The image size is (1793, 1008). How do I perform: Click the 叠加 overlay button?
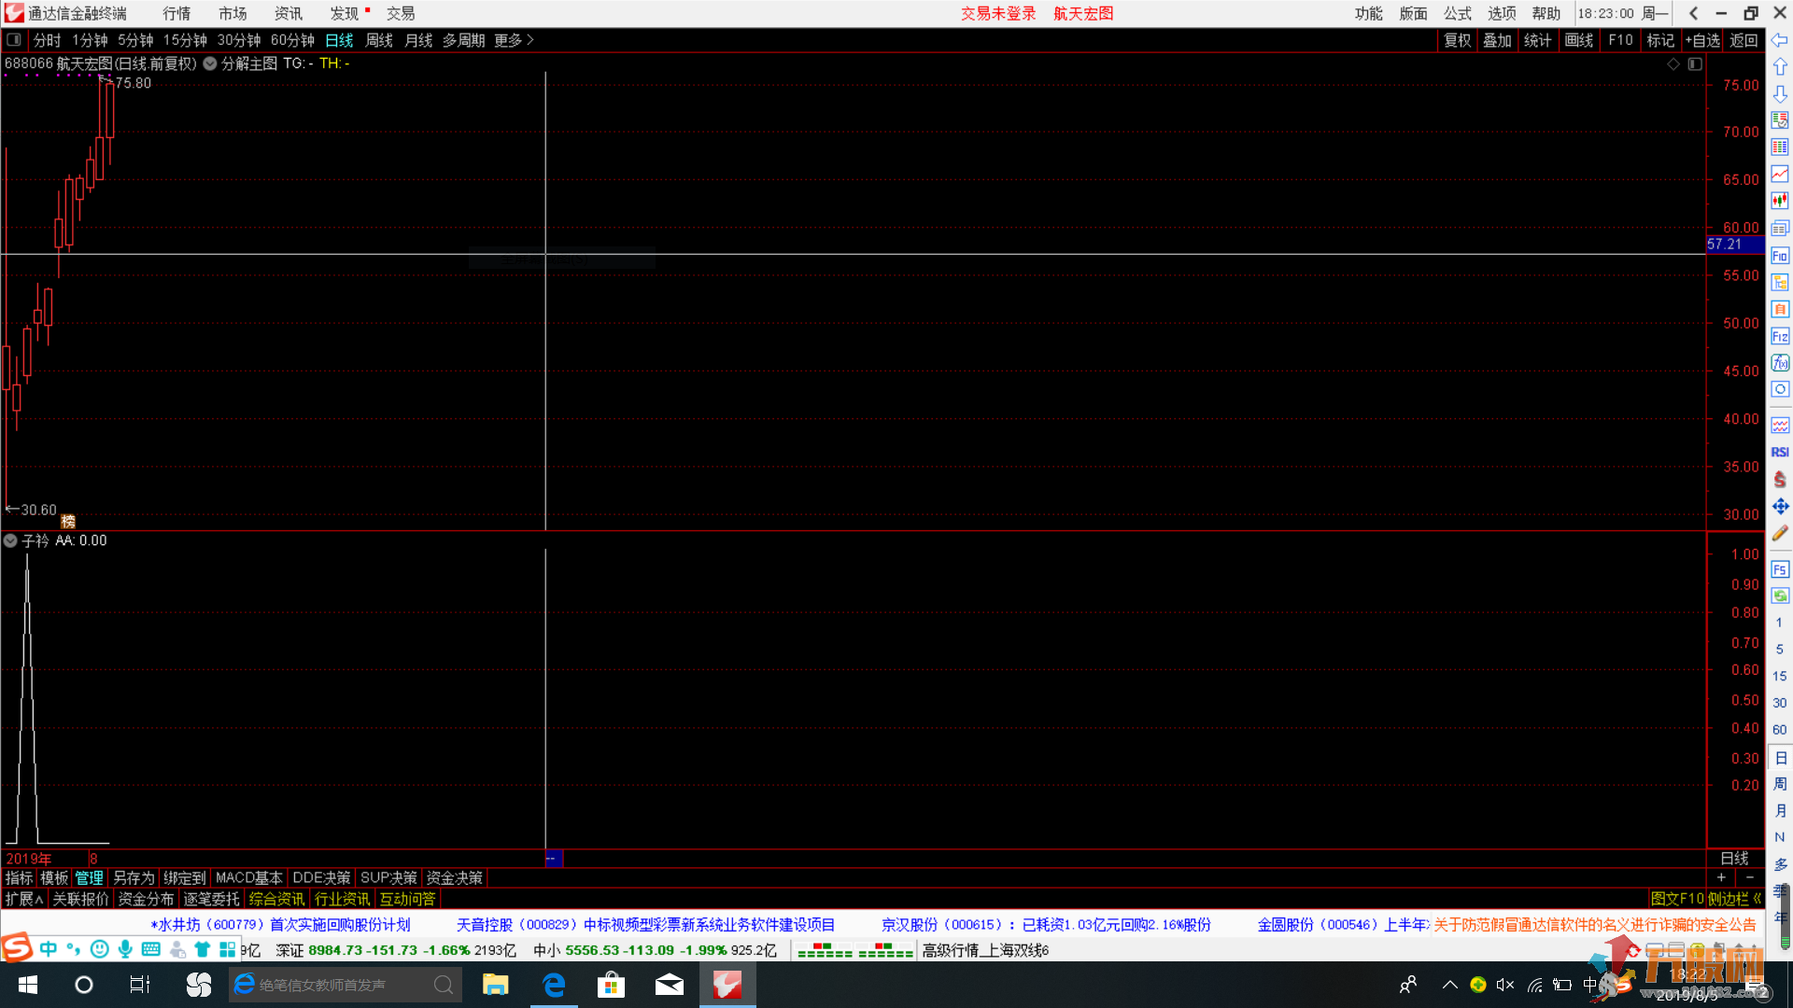coord(1497,40)
